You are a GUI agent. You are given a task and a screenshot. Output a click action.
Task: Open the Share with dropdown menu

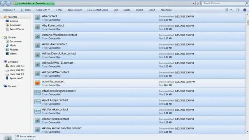[43, 10]
